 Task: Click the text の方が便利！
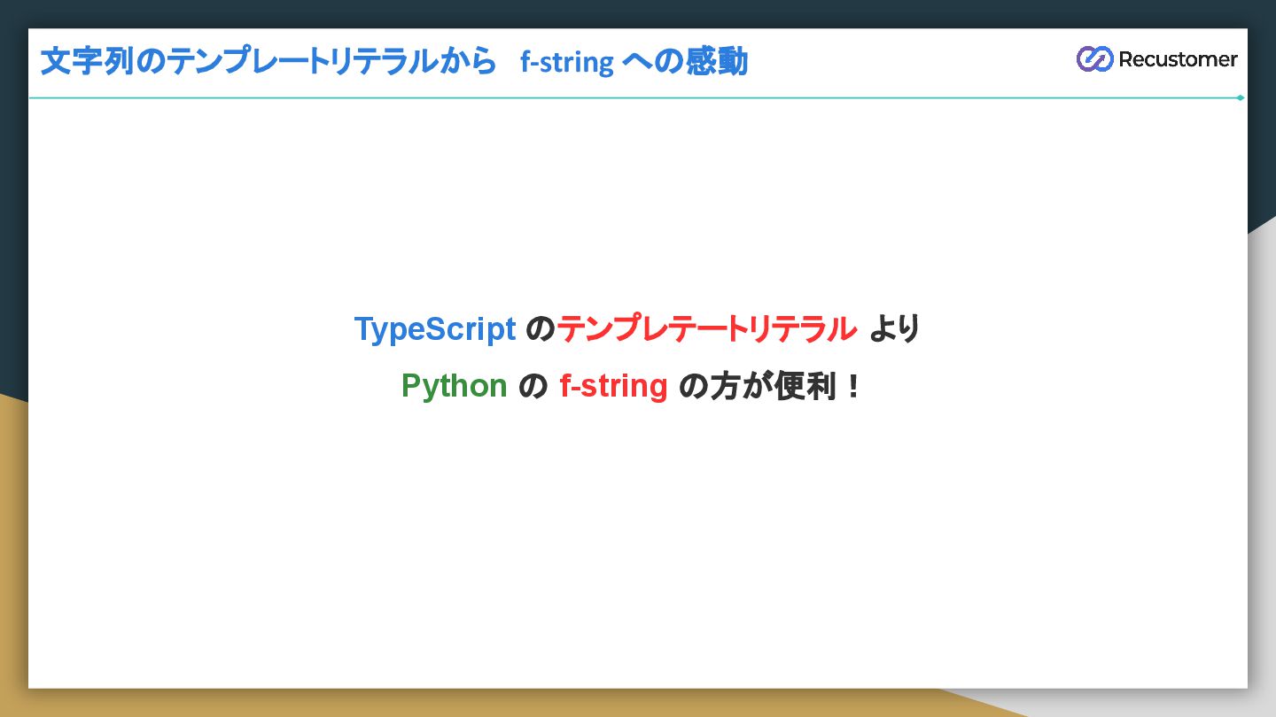[770, 386]
